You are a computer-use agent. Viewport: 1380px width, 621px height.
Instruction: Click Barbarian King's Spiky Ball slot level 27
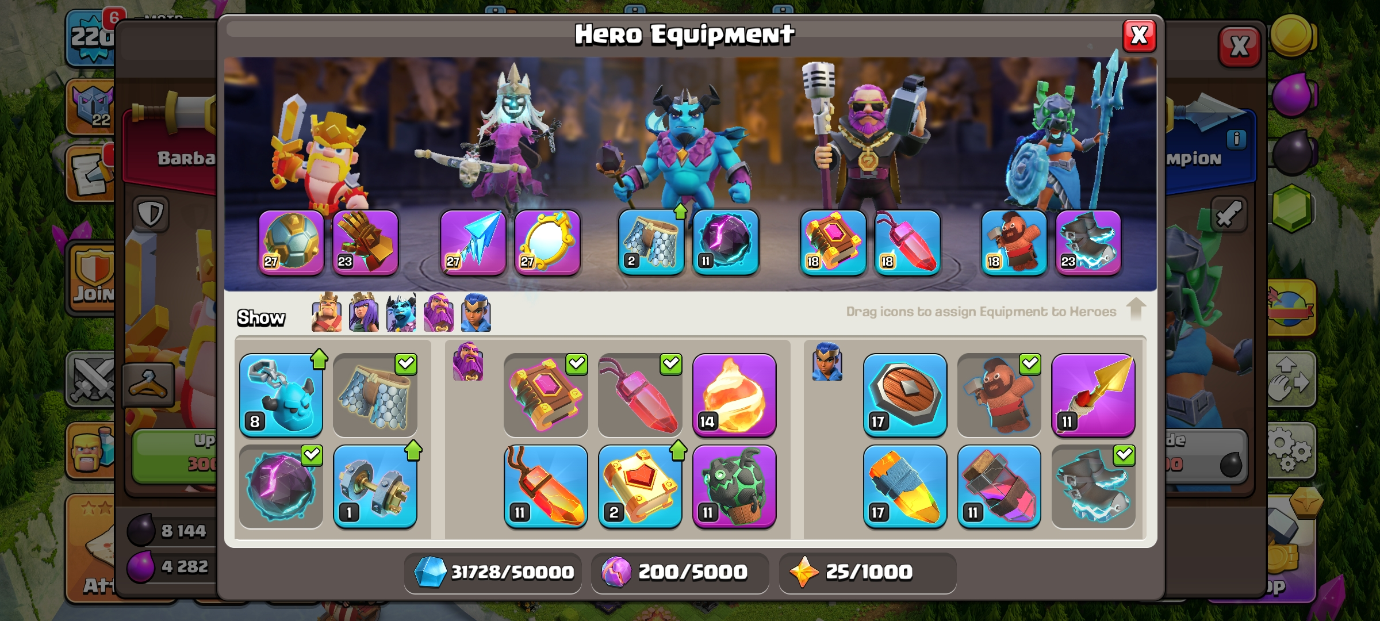tap(291, 242)
